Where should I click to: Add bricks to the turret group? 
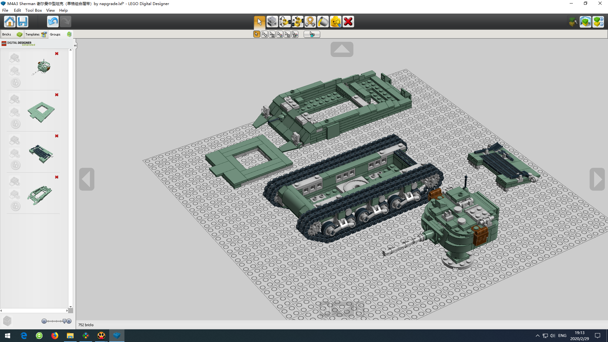(15, 58)
